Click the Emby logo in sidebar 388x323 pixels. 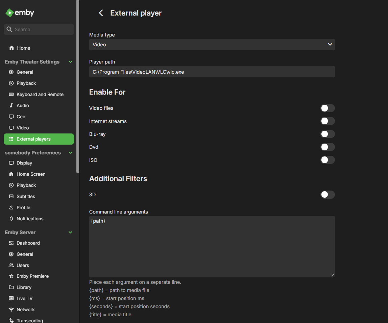(20, 13)
